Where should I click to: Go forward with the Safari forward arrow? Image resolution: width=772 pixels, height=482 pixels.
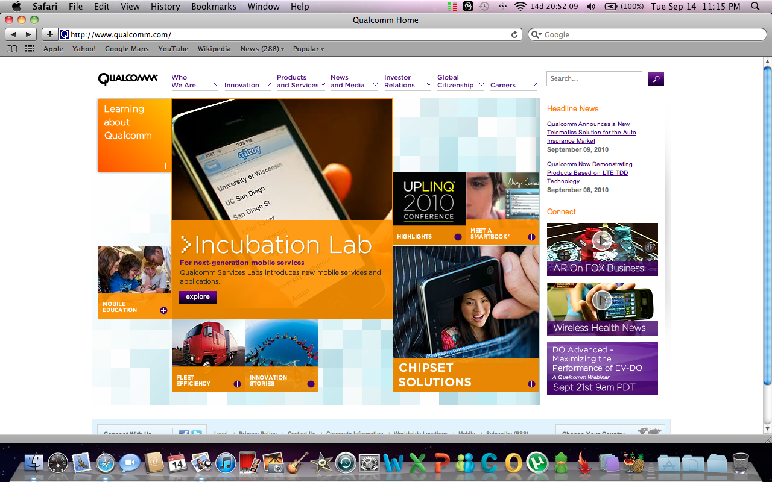[28, 34]
